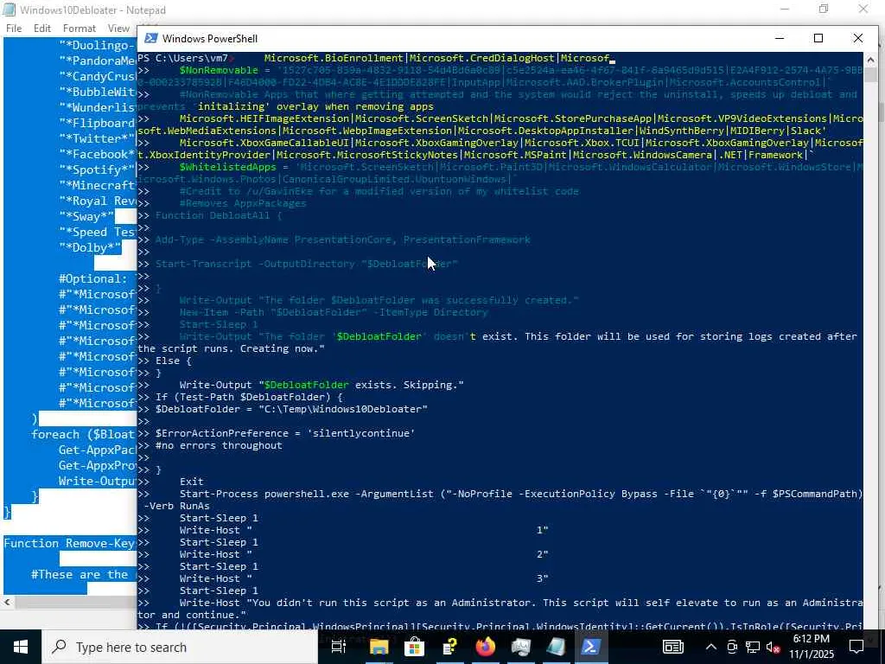Click "Function Remove-Key" line in Notepad
This screenshot has width=885, height=664.
tap(69, 543)
